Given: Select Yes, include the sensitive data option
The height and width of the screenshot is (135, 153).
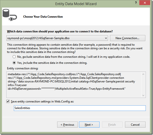Looking at the screenshot, I should point(14,63).
